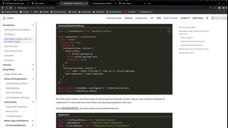Collapse the Introduction sidebar section

[x=33, y=25]
